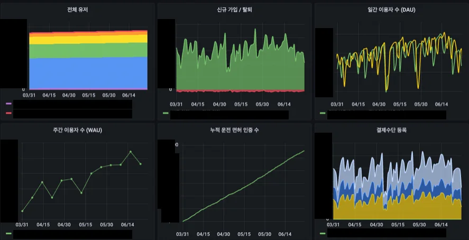Click the yellow band in 전체 유저 chart
The height and width of the screenshot is (240, 469).
(x=87, y=39)
